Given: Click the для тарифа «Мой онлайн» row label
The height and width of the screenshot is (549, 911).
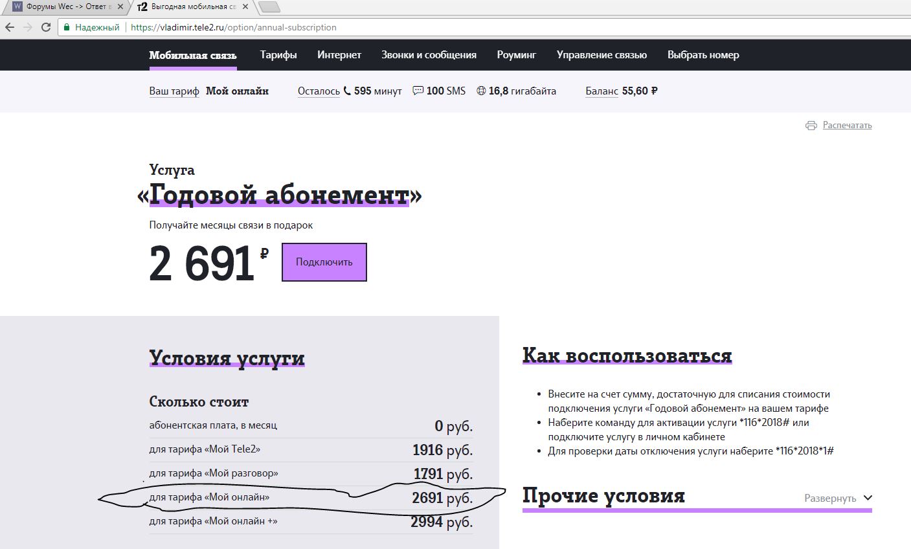Looking at the screenshot, I should point(209,497).
